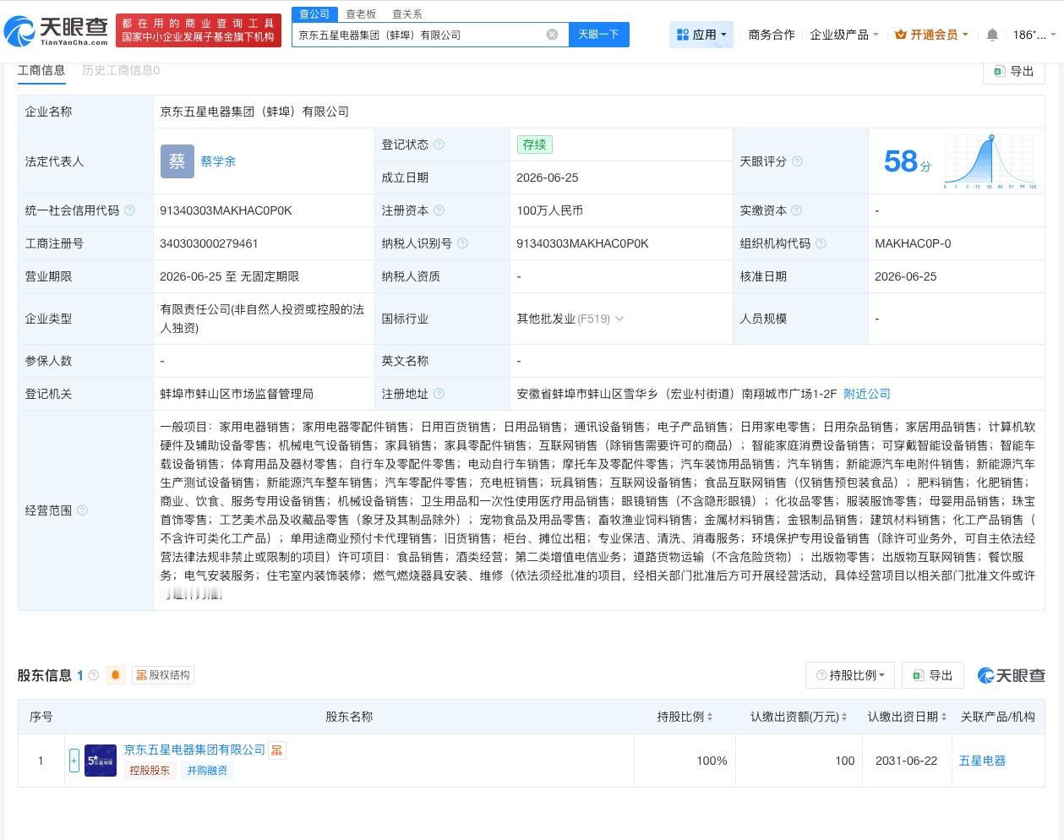Click the 存续 status badge
The height and width of the screenshot is (840, 1064).
point(534,145)
